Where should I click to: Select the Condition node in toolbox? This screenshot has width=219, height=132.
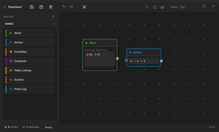pos(30,52)
